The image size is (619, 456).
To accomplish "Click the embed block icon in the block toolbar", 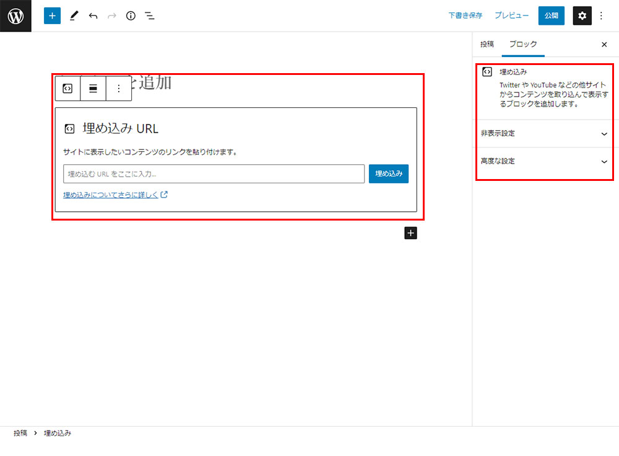I will point(67,89).
